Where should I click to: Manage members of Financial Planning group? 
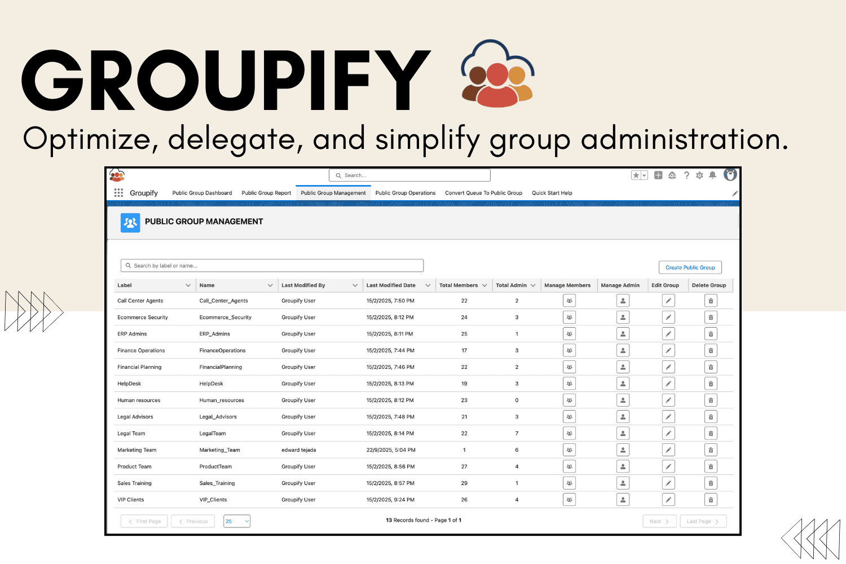point(569,367)
